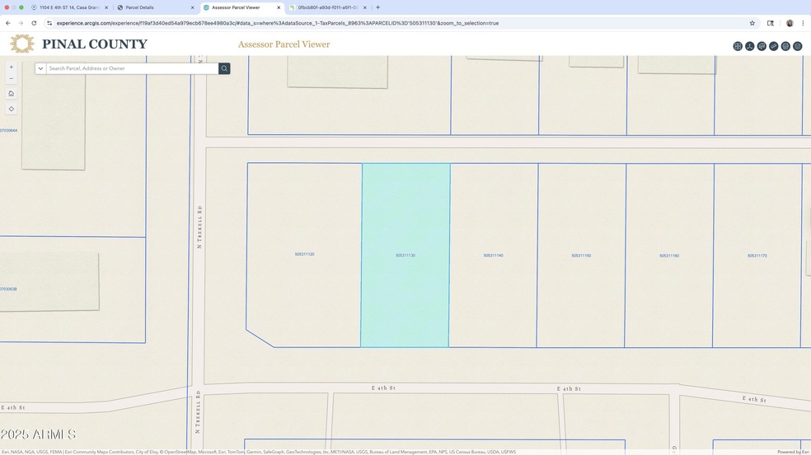Zoom out of the map

click(x=11, y=79)
